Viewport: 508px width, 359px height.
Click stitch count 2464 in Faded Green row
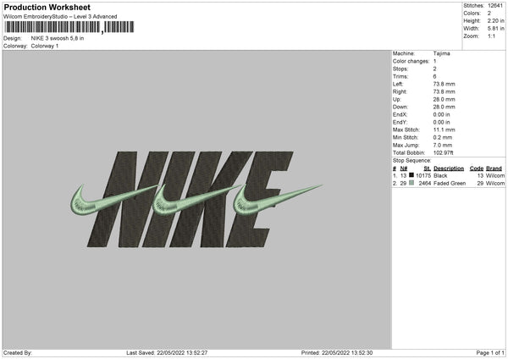425,184
